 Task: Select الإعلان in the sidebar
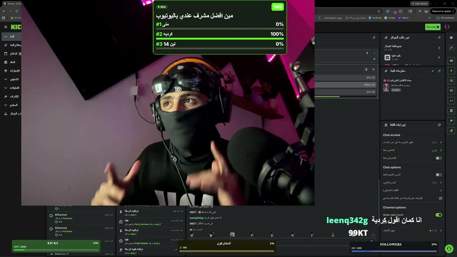[x=11, y=54]
